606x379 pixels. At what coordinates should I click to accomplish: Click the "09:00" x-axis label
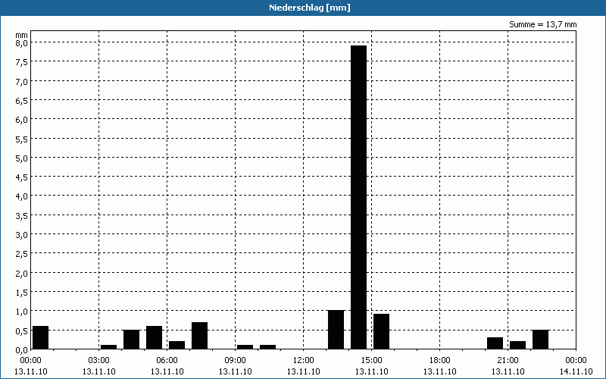[236, 361]
